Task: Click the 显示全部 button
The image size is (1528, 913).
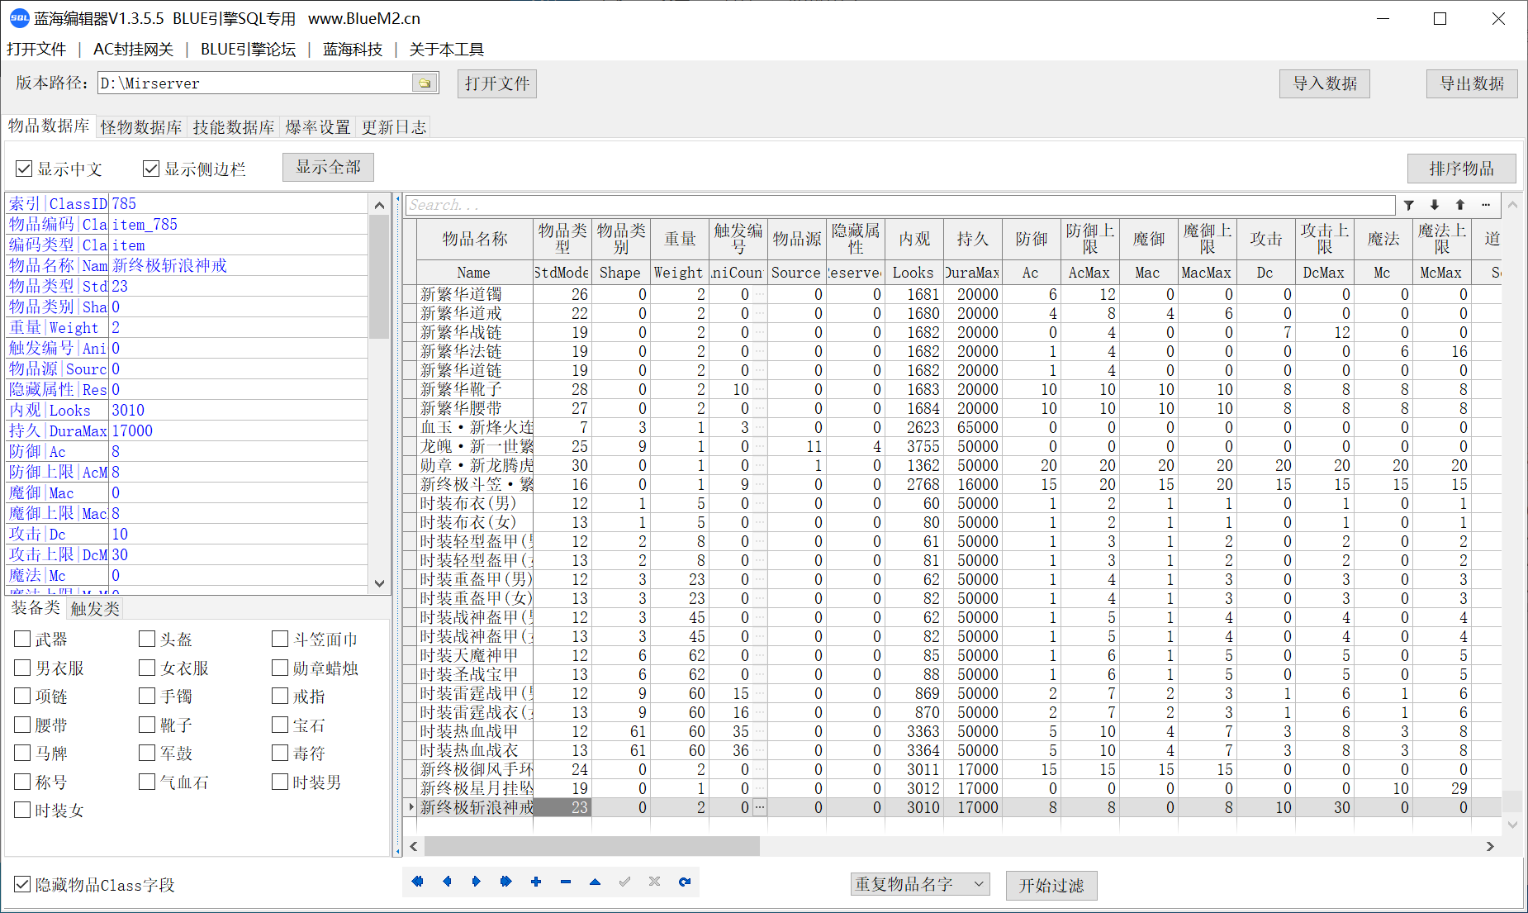Action: click(328, 167)
